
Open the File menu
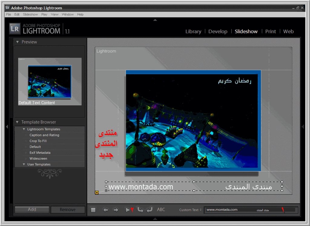coord(8,15)
